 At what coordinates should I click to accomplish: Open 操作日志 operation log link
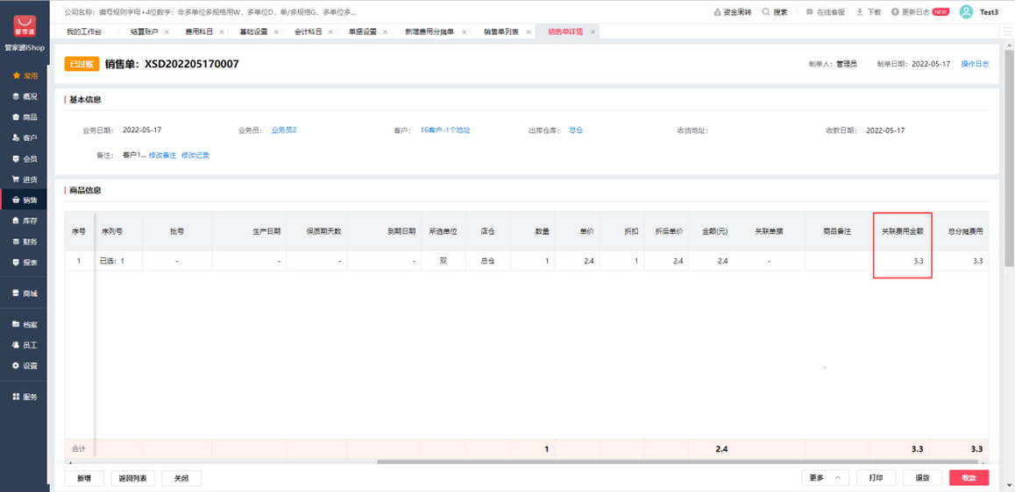click(x=975, y=64)
